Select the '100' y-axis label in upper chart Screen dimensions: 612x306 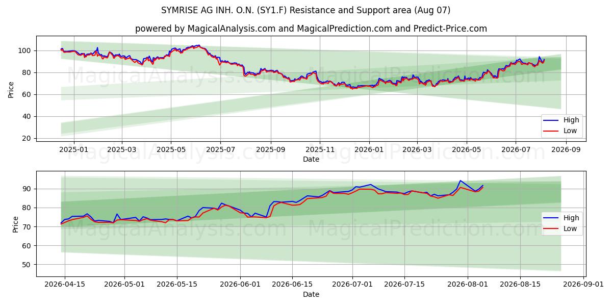click(25, 50)
